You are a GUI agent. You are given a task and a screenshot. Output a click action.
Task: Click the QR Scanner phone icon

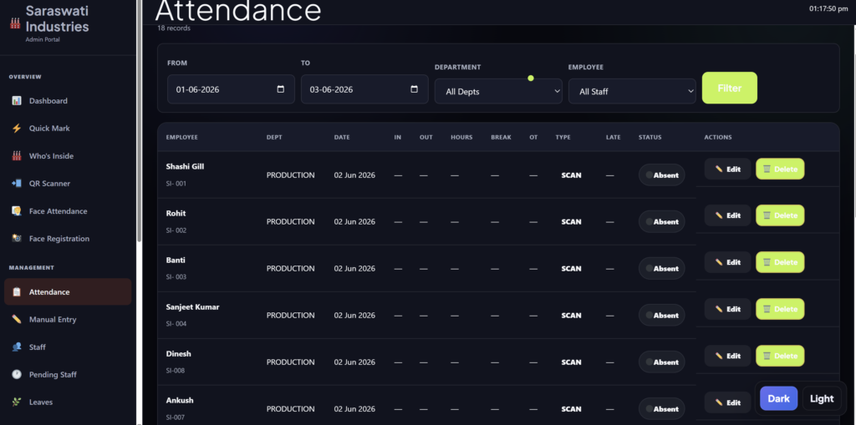tap(17, 184)
